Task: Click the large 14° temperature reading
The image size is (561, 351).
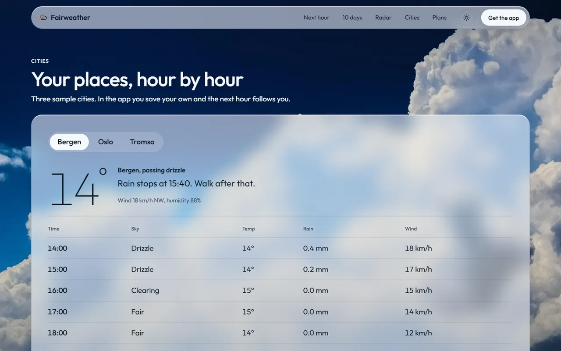Action: 78,187
